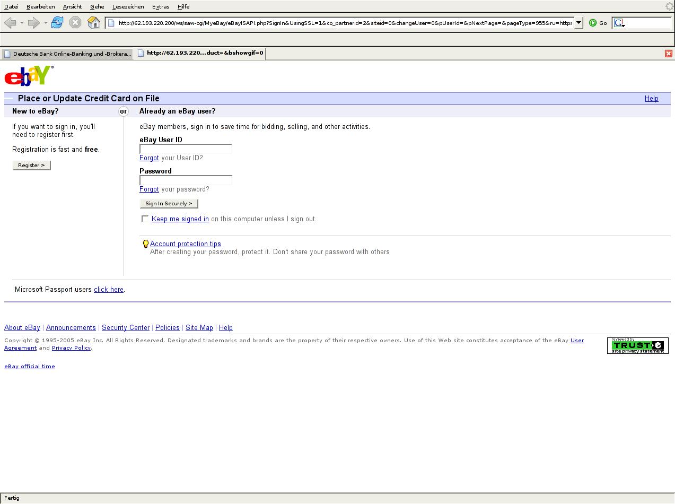Click the page icon in the address bar
The height and width of the screenshot is (504, 675).
click(x=111, y=23)
